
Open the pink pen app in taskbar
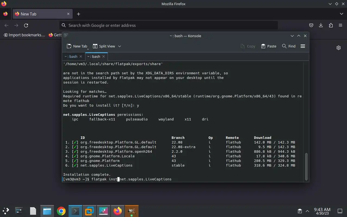click(x=104, y=211)
